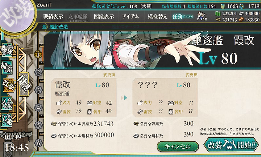Open the 戦績表示 records menu

pyautogui.click(x=53, y=16)
